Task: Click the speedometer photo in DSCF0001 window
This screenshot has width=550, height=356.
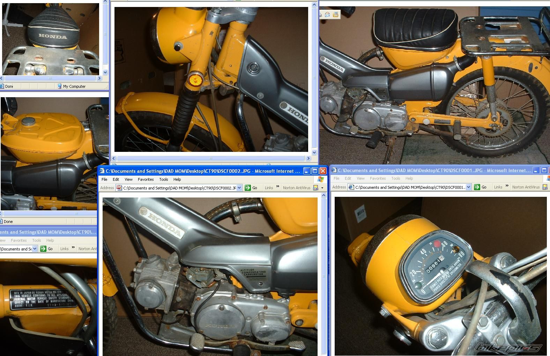Action: [x=441, y=276]
